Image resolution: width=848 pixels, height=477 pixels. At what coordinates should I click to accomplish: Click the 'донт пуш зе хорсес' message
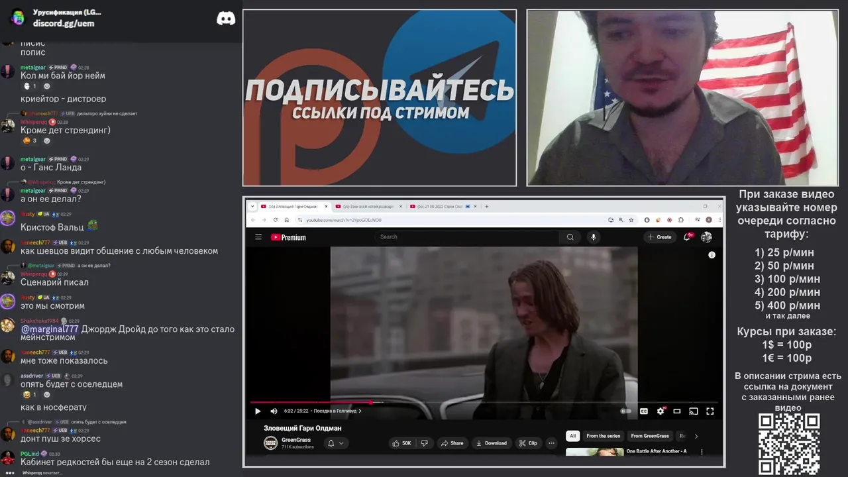60,439
